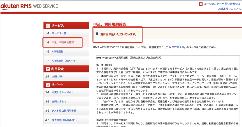This screenshot has height=127, width=242.
Task: Open the 店舗運営マニュアル link in the header
Action: coord(229,9)
